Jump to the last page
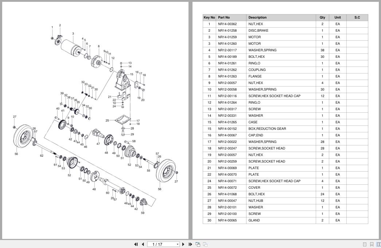The height and width of the screenshot is (248, 381). coord(190,244)
